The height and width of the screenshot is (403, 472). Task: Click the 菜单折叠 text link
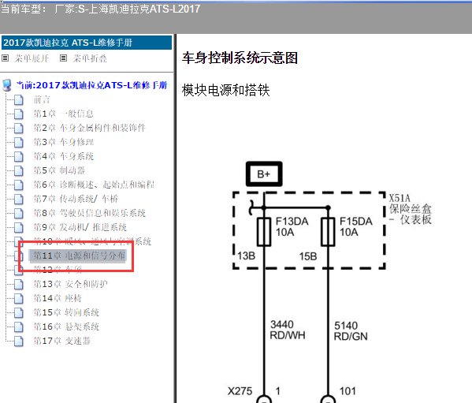pos(90,58)
